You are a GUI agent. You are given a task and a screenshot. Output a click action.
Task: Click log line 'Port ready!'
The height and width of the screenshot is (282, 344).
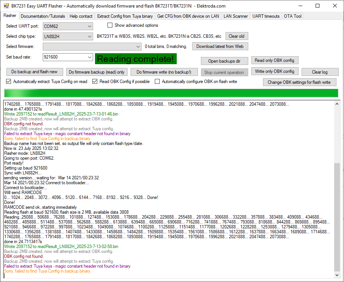pyautogui.click(x=14, y=163)
